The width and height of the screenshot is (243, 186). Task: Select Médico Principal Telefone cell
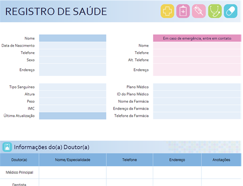pyautogui.click(x=129, y=172)
